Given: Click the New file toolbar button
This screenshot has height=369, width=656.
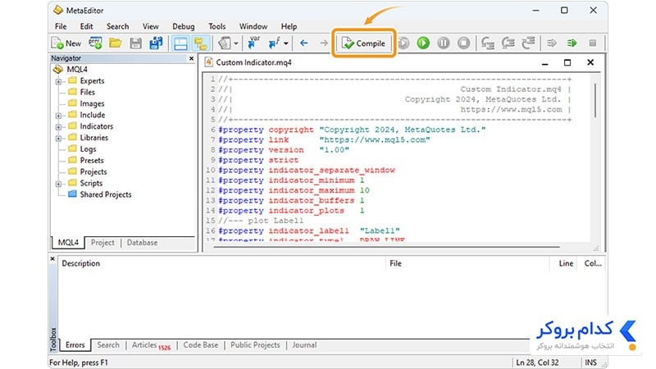Looking at the screenshot, I should (x=66, y=43).
